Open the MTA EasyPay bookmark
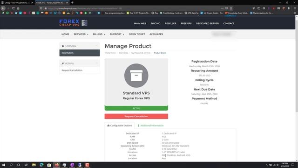Image resolution: width=298 pixels, height=168 pixels. [x=191, y=13]
